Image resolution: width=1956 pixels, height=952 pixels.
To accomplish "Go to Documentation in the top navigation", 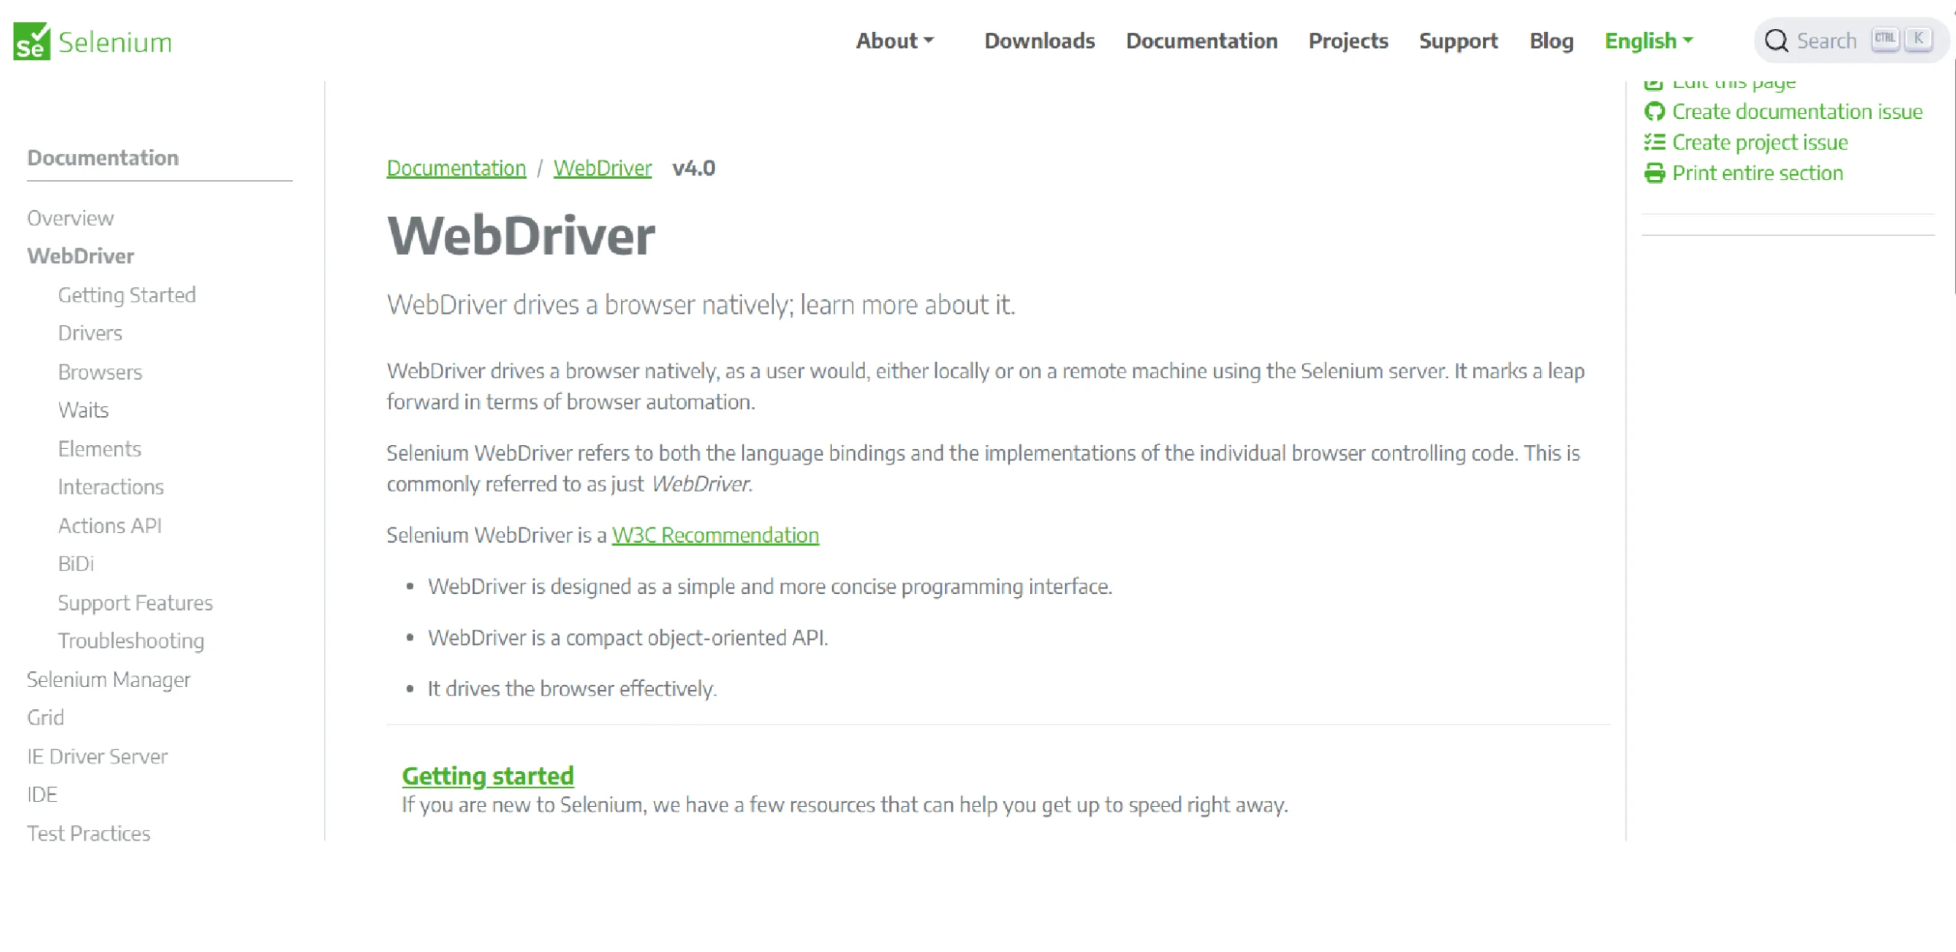I will [x=1201, y=40].
